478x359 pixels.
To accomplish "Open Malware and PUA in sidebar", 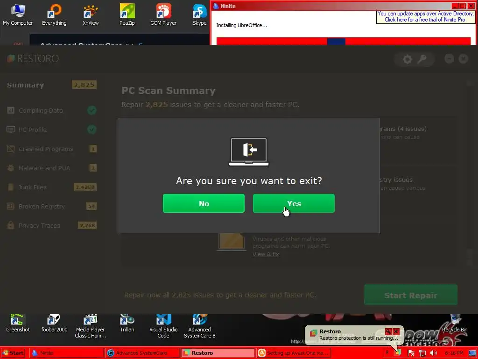I will [51, 168].
